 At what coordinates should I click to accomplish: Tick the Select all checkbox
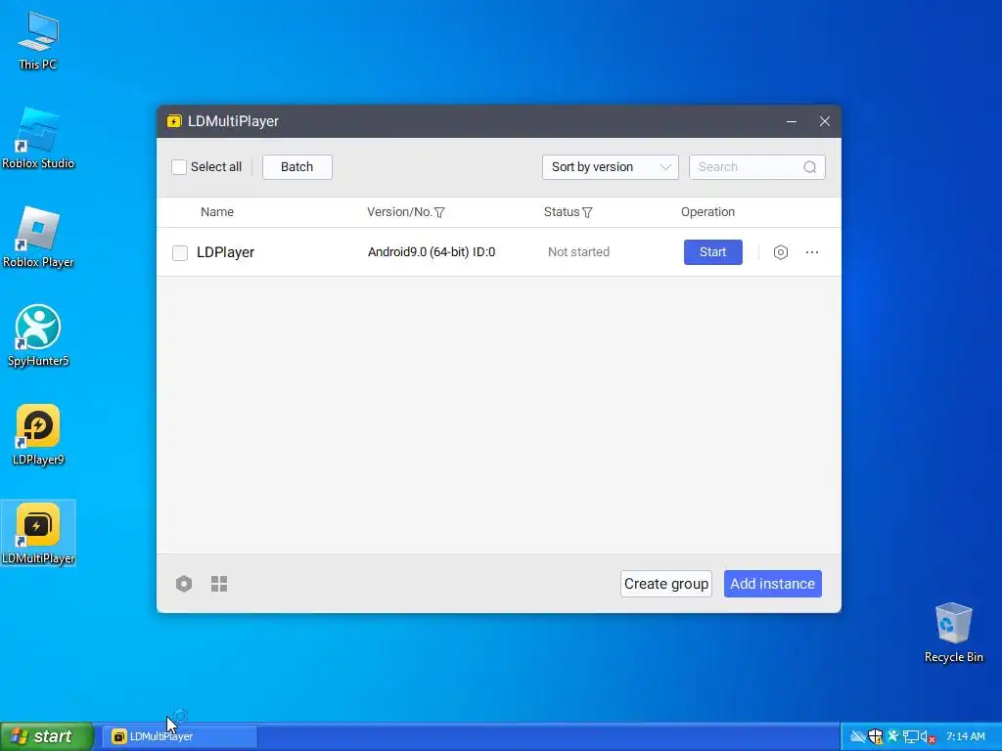(x=179, y=167)
